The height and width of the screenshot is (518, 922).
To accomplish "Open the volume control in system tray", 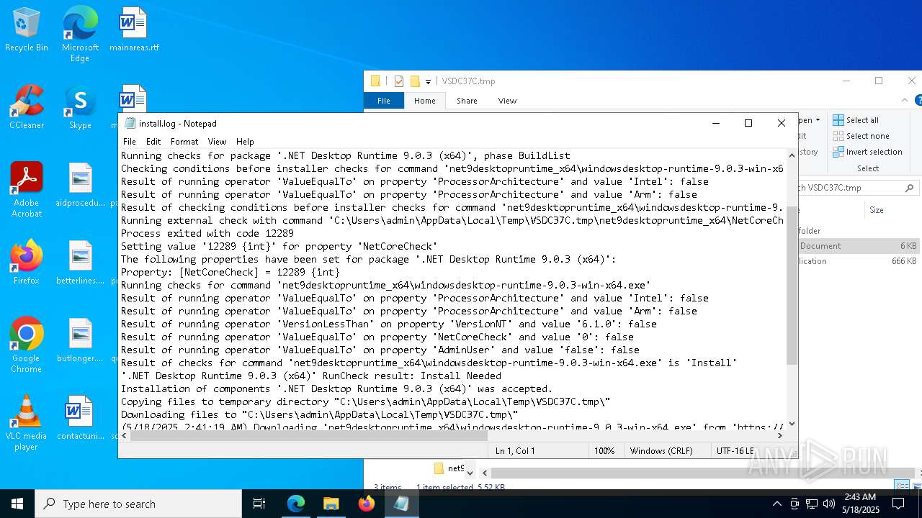I will pos(829,504).
